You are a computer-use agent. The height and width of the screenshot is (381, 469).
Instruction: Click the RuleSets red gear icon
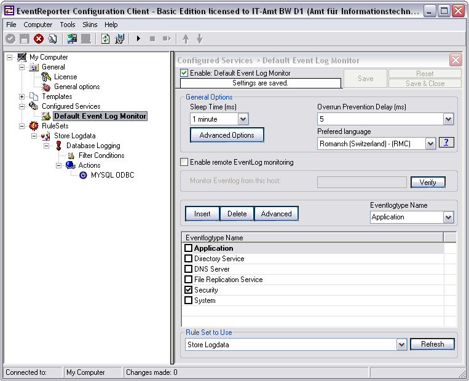coord(34,126)
